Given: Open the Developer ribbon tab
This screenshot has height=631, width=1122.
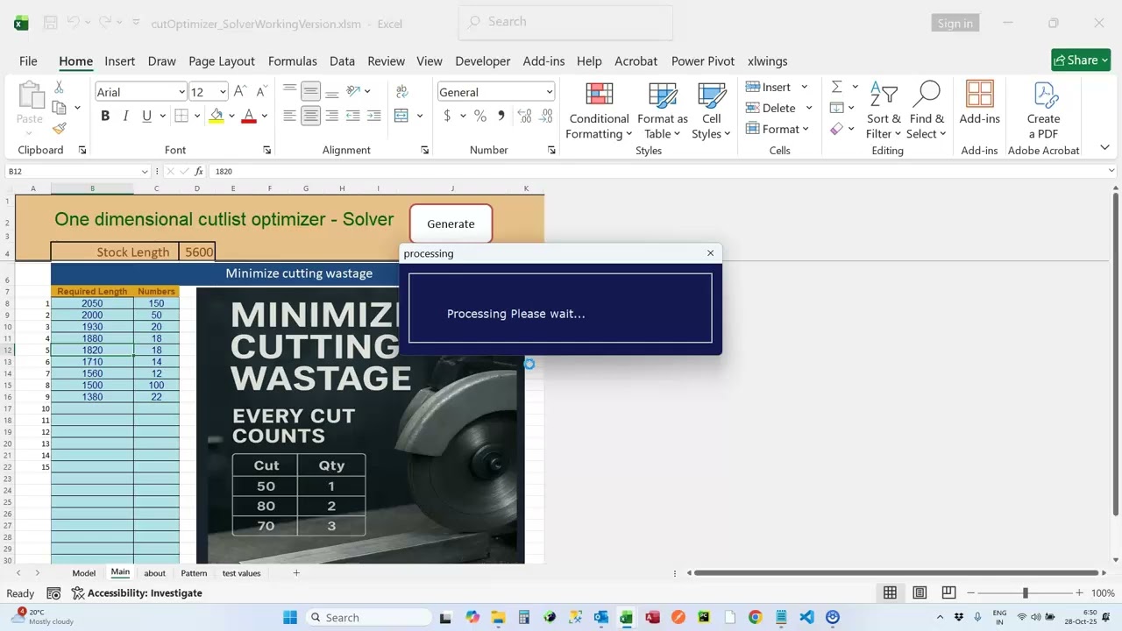Looking at the screenshot, I should click(482, 61).
